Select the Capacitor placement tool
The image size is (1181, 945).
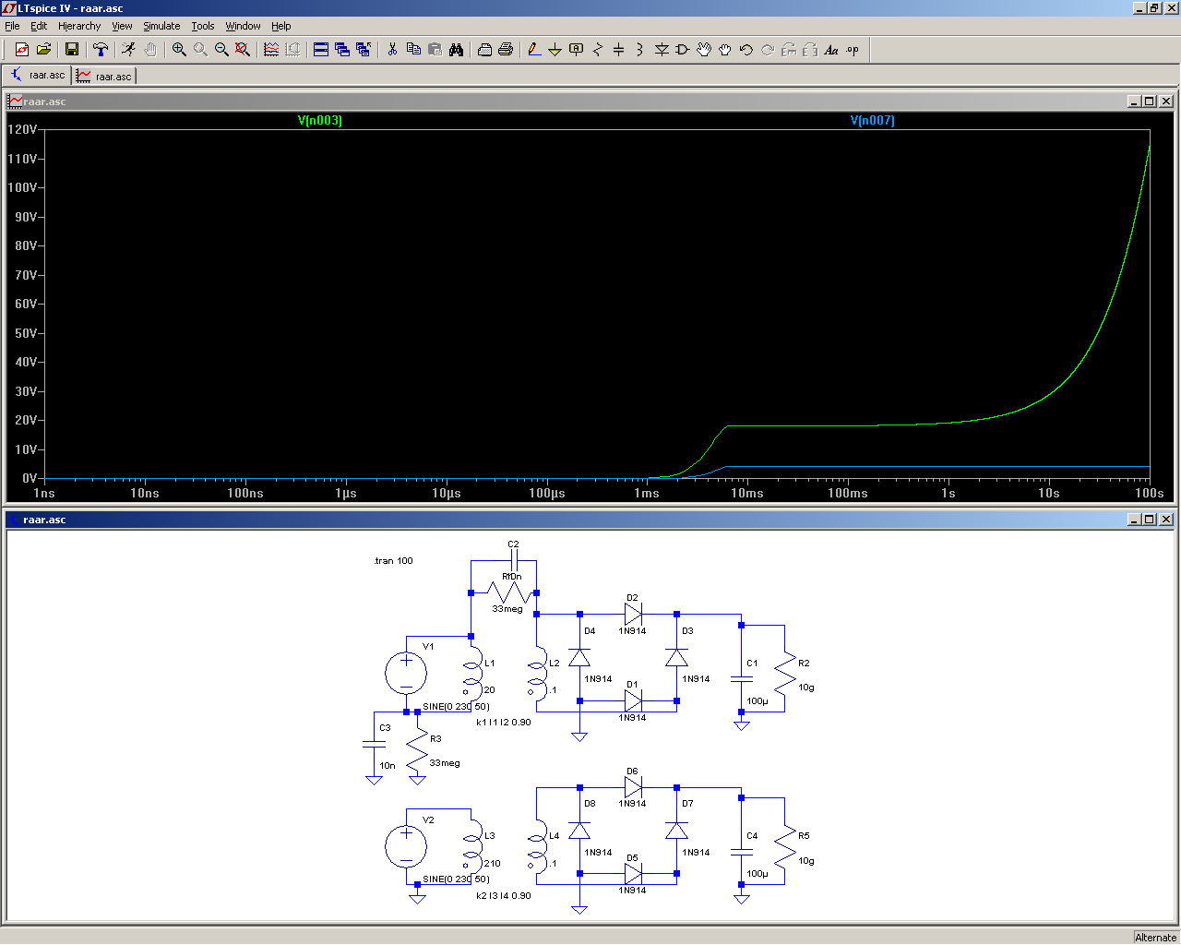pos(619,50)
